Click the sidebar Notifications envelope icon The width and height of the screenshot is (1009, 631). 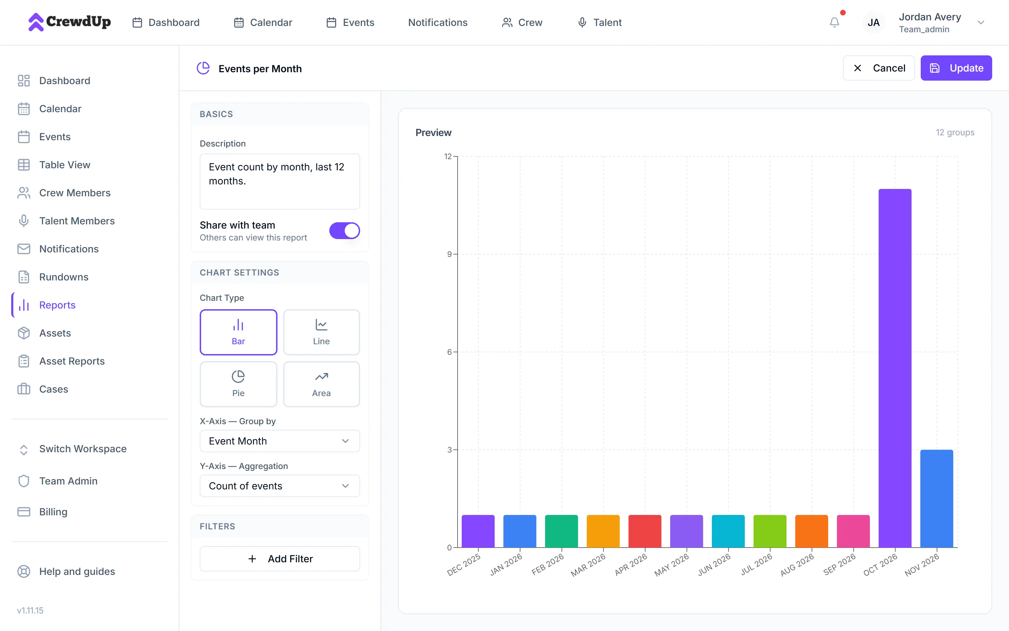coord(24,249)
